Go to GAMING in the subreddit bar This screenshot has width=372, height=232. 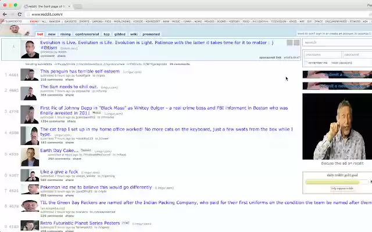97,21
